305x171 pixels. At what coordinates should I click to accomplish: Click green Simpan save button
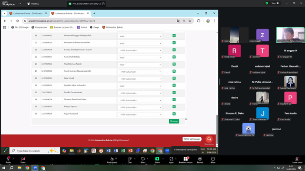[174, 122]
